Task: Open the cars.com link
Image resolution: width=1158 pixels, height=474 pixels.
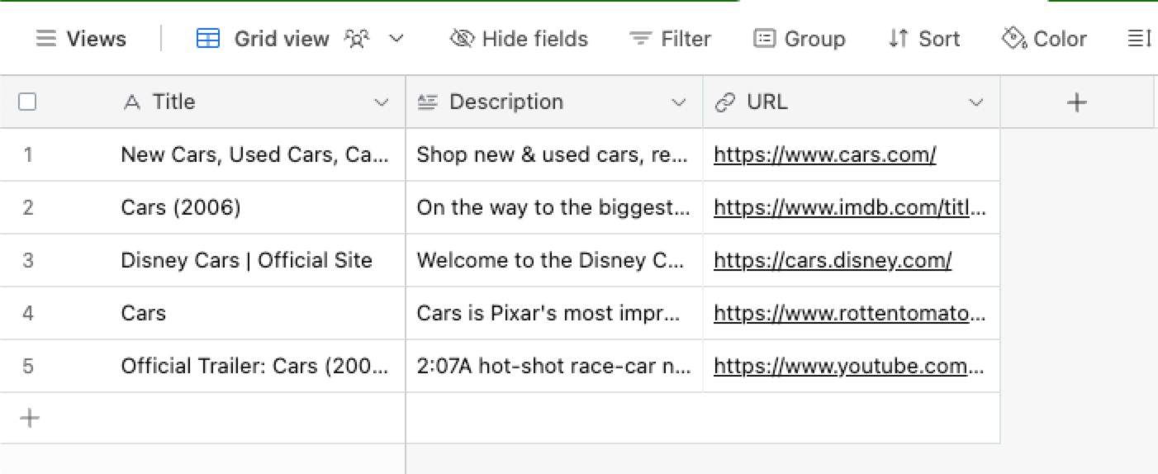Action: click(x=824, y=154)
